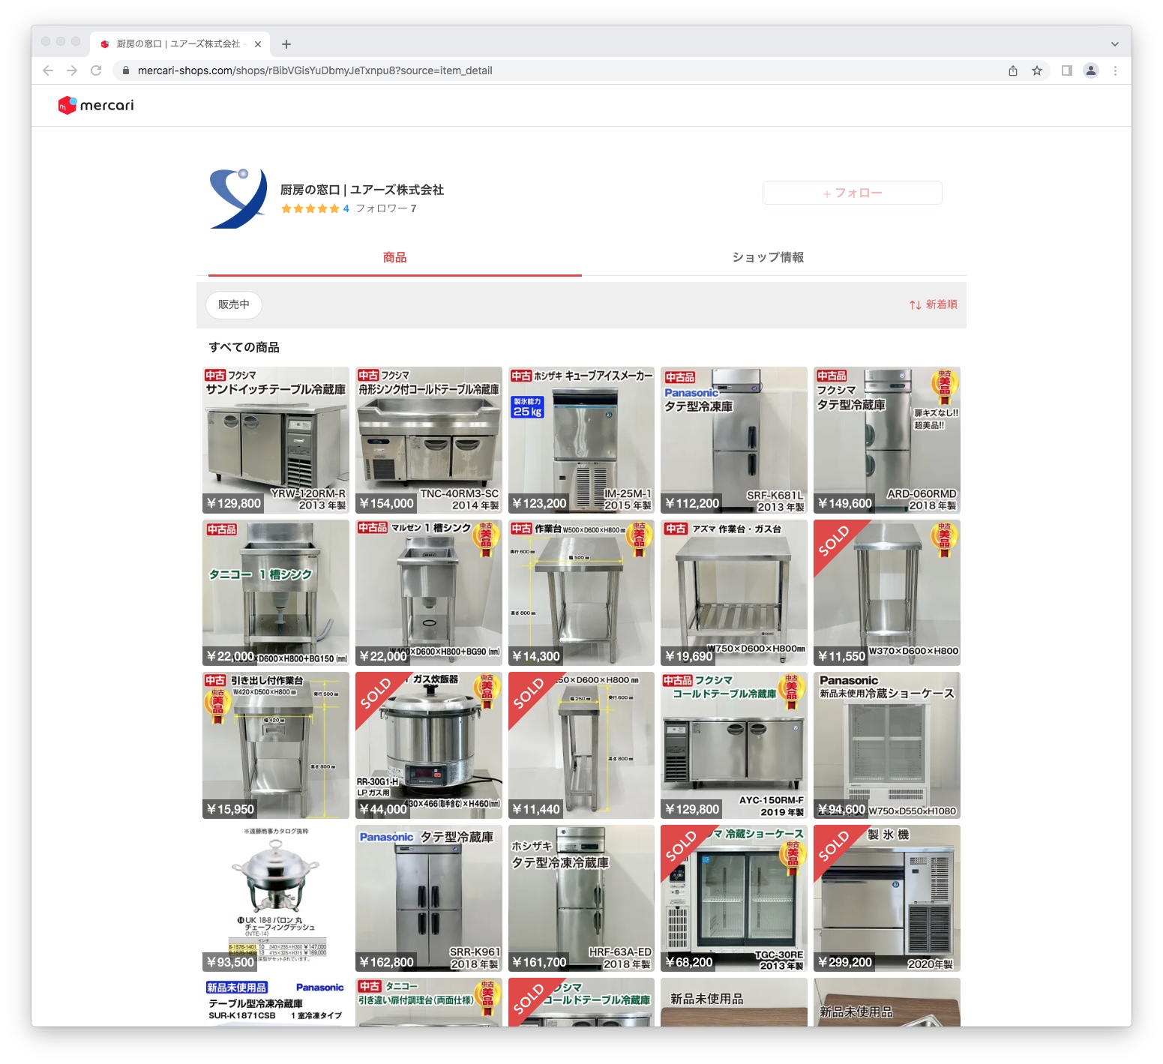Open sold W370×D600×H800 ¥11,550 item
The width and height of the screenshot is (1163, 1064).
pyautogui.click(x=887, y=592)
